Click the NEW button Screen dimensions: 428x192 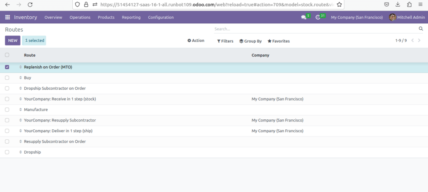tap(13, 40)
